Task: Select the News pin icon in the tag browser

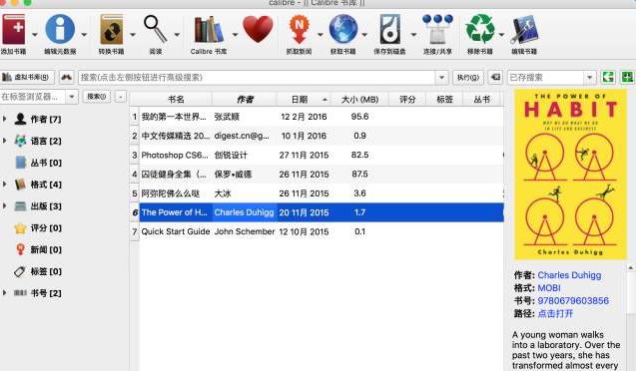Action: point(20,249)
